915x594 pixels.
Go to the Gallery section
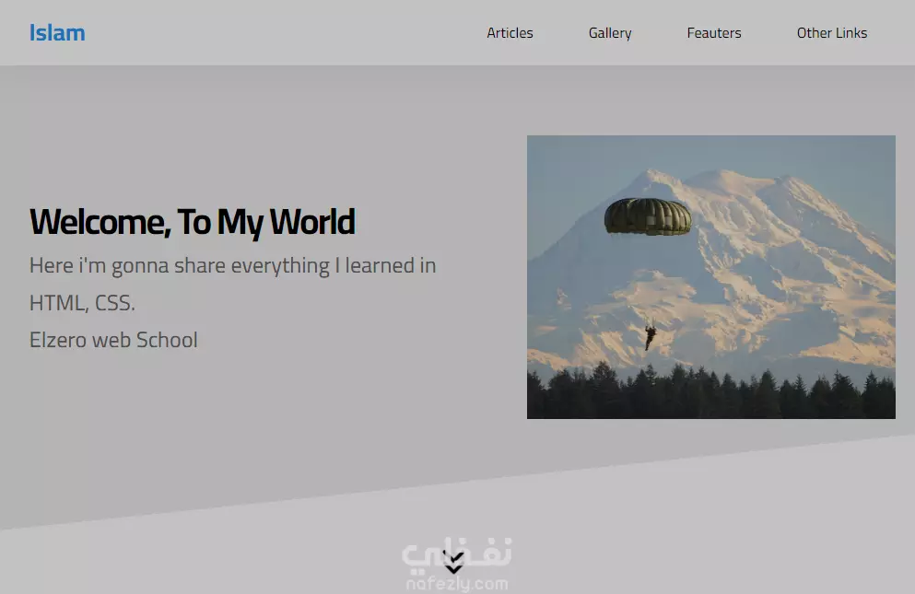point(610,33)
